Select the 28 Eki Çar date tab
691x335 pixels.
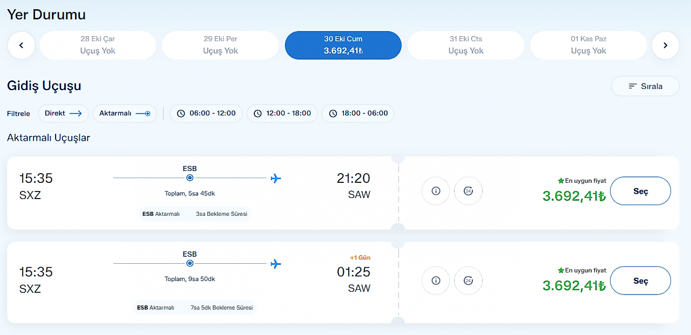[98, 45]
